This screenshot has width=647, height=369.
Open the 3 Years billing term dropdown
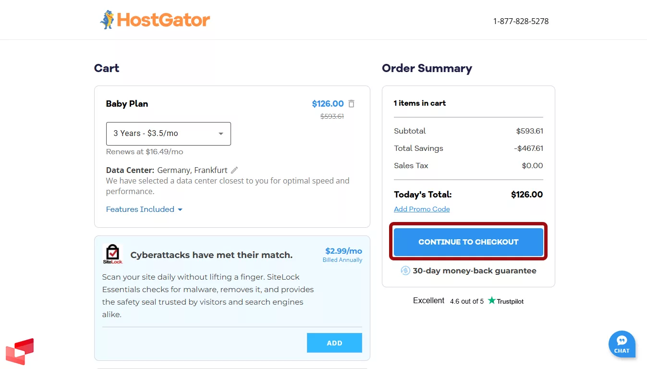point(168,134)
